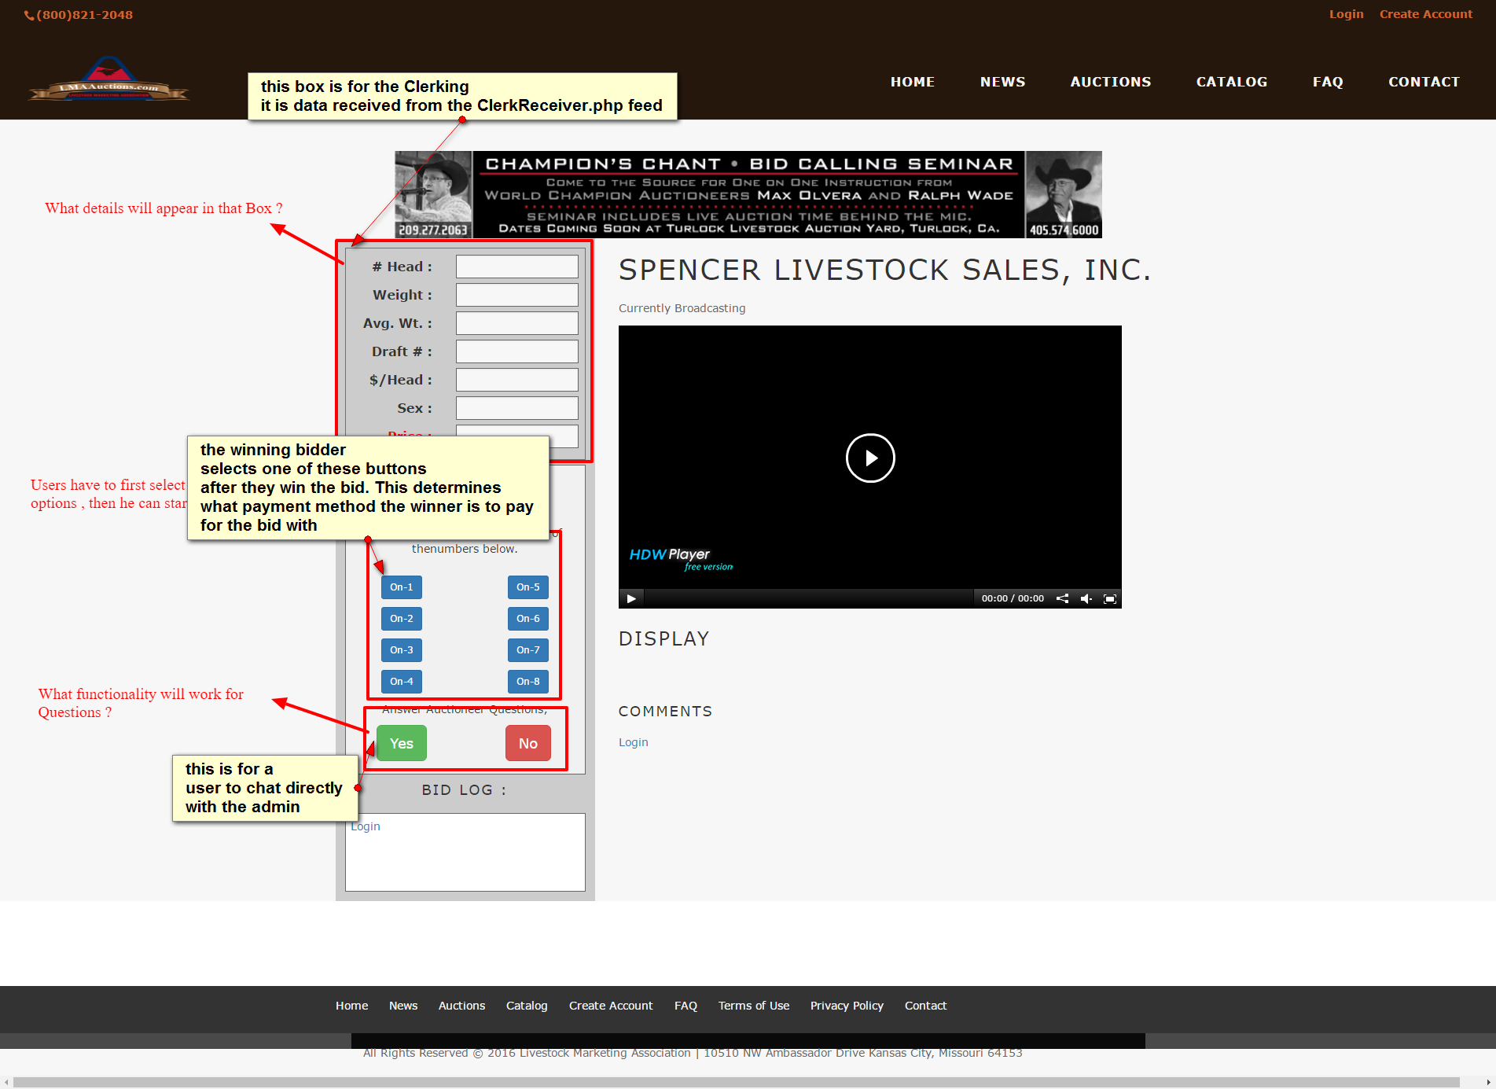Viewport: 1496px width, 1089px height.
Task: Select the On-1 button
Action: (x=402, y=587)
